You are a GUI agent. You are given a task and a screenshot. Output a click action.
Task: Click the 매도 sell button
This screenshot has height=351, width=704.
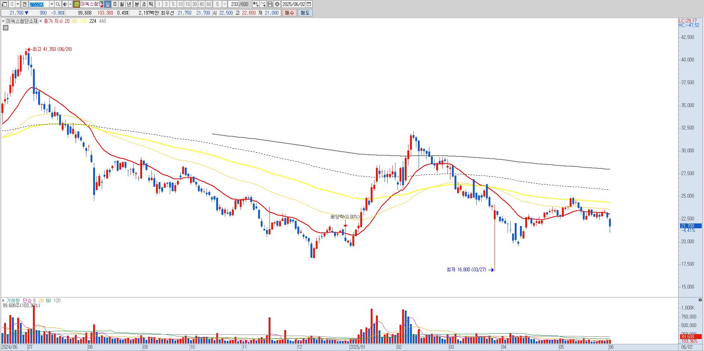click(x=305, y=13)
